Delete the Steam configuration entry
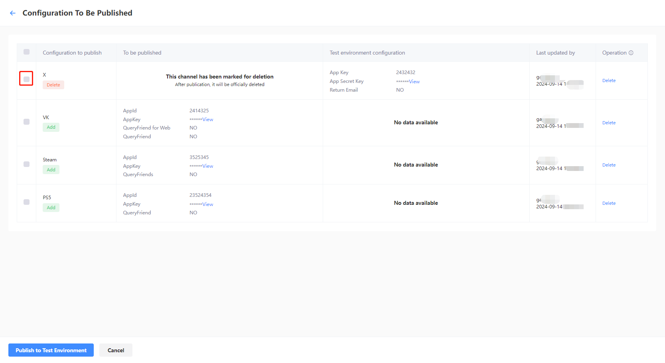The image size is (665, 363). [x=609, y=165]
